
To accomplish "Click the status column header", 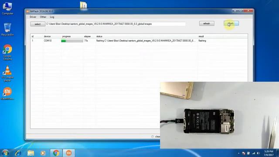I will coord(99,36).
